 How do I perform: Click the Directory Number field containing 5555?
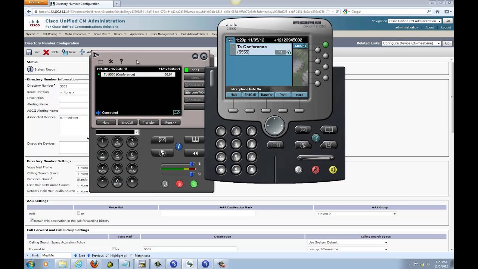[x=74, y=86]
